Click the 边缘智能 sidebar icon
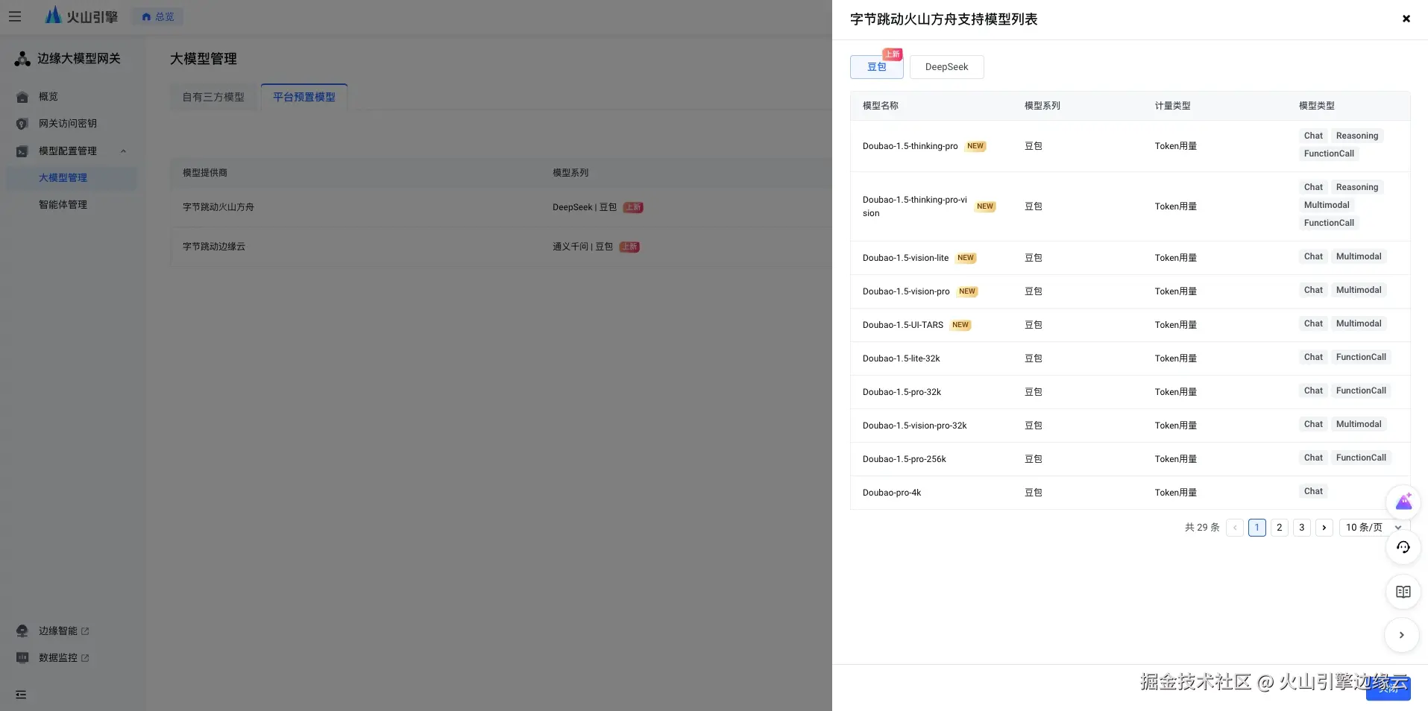Image resolution: width=1428 pixels, height=711 pixels. point(22,631)
